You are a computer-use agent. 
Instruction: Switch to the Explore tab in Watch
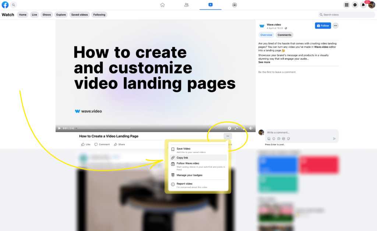coord(61,15)
